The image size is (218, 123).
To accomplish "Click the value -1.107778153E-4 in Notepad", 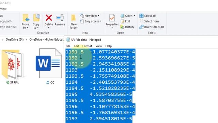I will (x=112, y=107).
